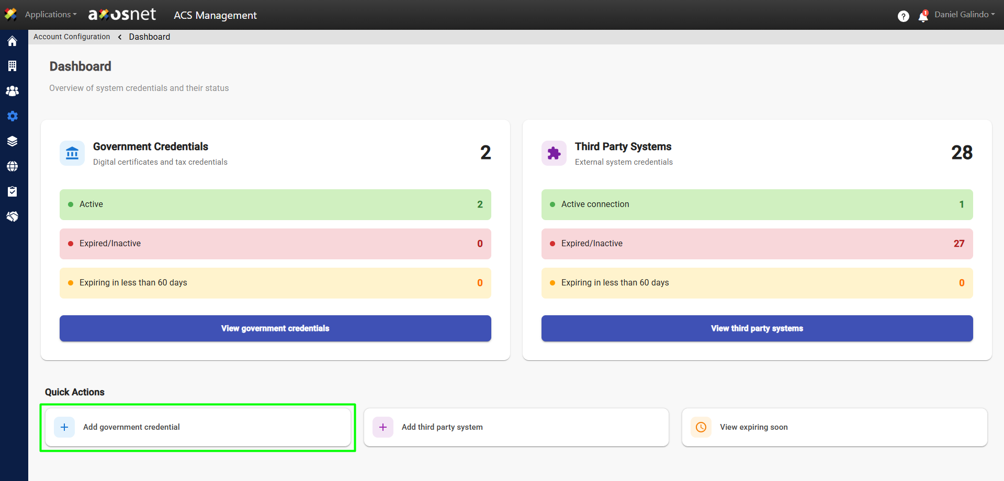Choose Add government credential quick action

[x=198, y=427]
